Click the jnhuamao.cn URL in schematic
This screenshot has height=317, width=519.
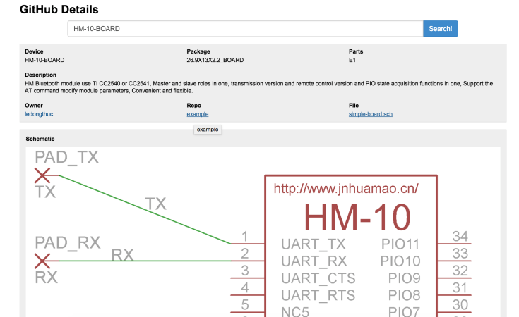(x=346, y=189)
